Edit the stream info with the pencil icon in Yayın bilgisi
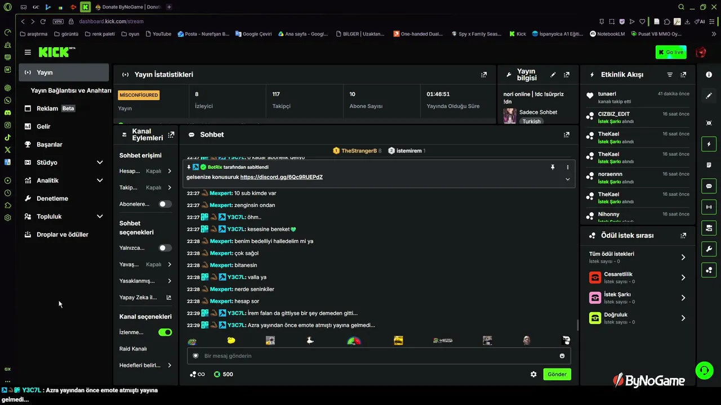Screen dimensions: 721x405 pos(553,74)
